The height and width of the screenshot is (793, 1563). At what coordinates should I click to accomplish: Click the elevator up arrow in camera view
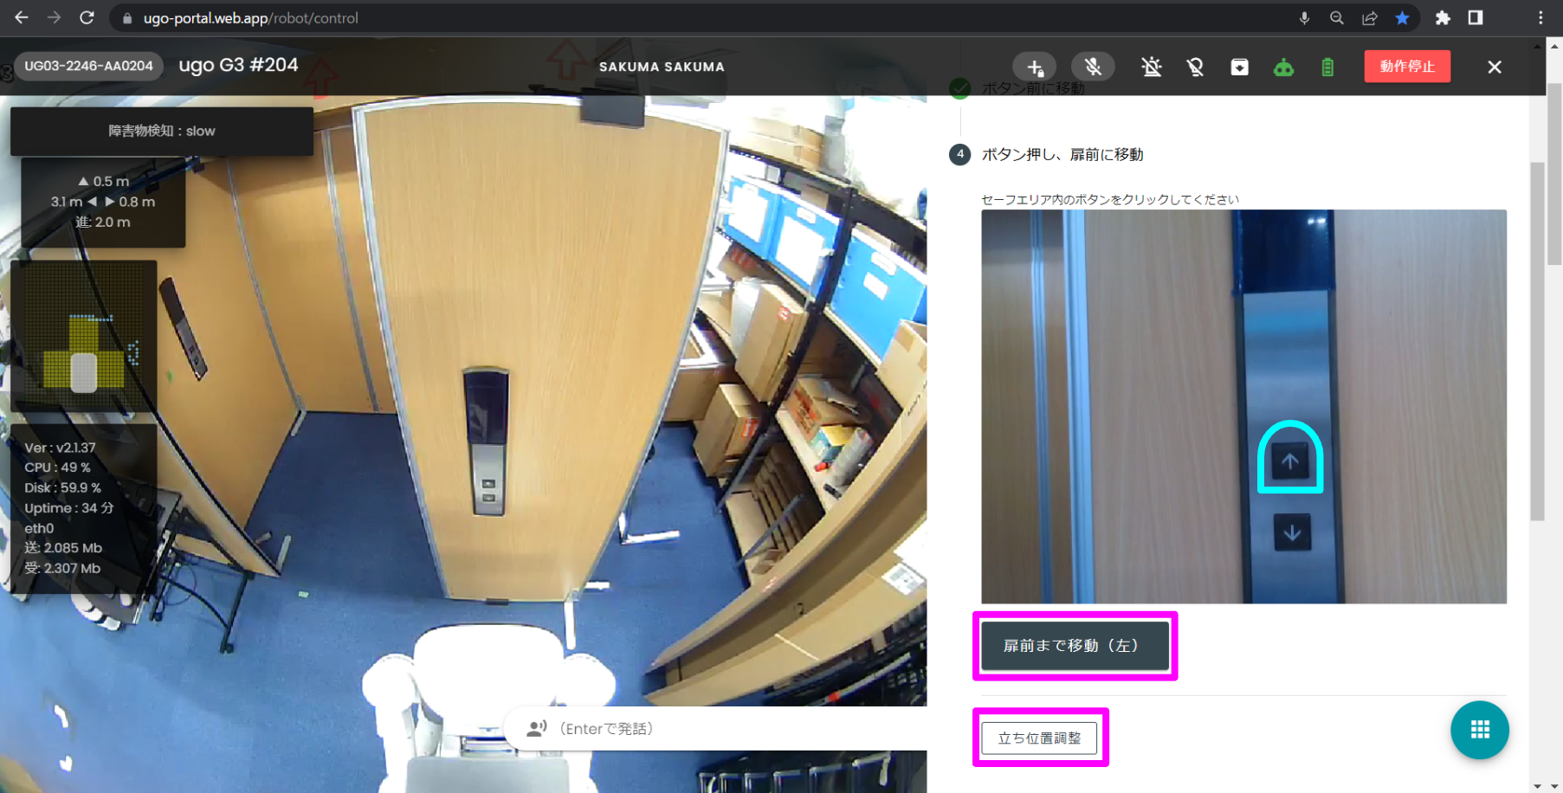1290,461
